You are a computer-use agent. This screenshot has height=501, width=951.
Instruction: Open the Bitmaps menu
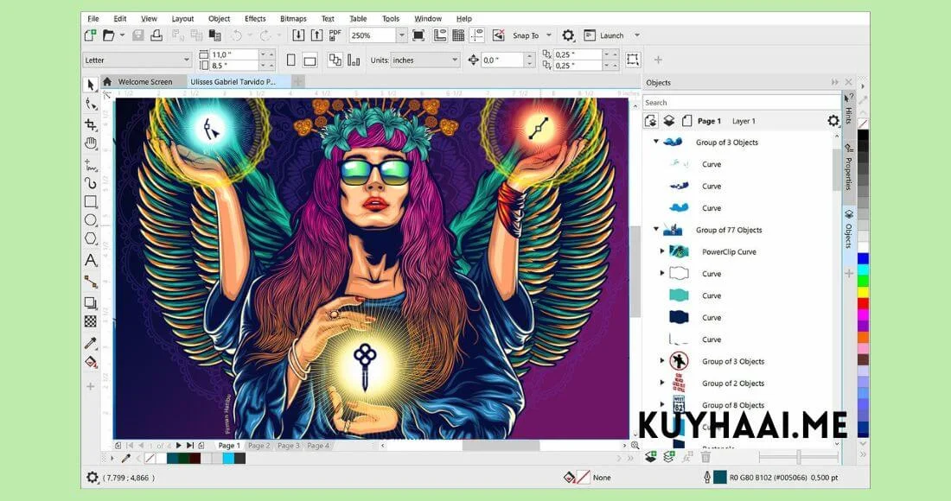click(x=293, y=18)
